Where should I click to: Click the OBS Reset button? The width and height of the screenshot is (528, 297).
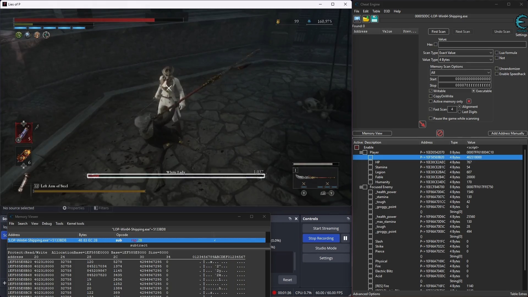[x=287, y=280]
